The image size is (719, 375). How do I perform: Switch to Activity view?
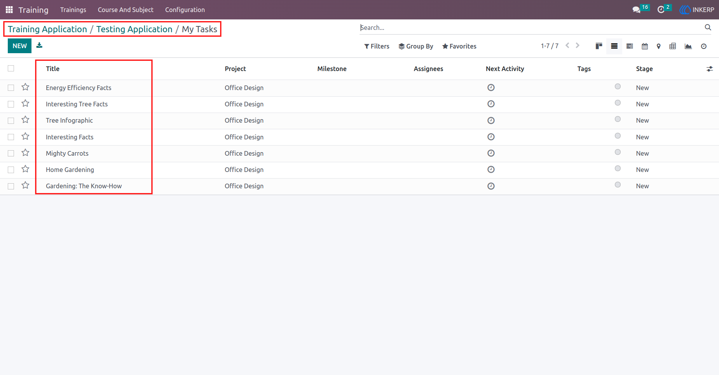[703, 46]
